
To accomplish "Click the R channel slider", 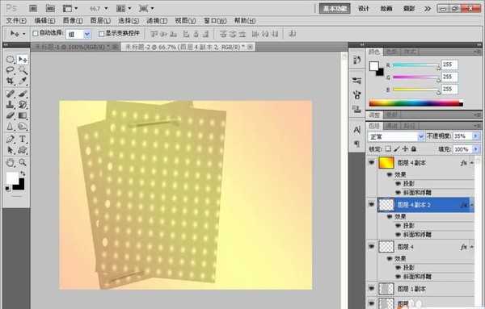I will tap(416, 65).
